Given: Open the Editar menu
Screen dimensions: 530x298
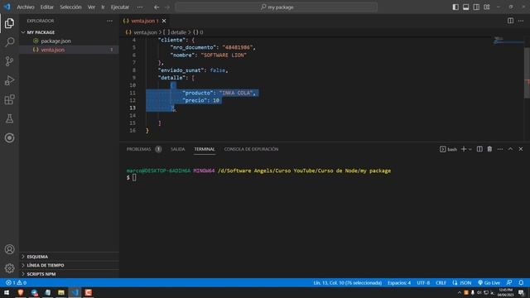Looking at the screenshot, I should [47, 7].
